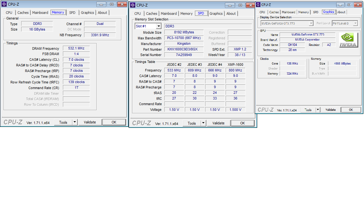
Task: Click the GPU Technology value 28 nm
Action: (x=293, y=50)
